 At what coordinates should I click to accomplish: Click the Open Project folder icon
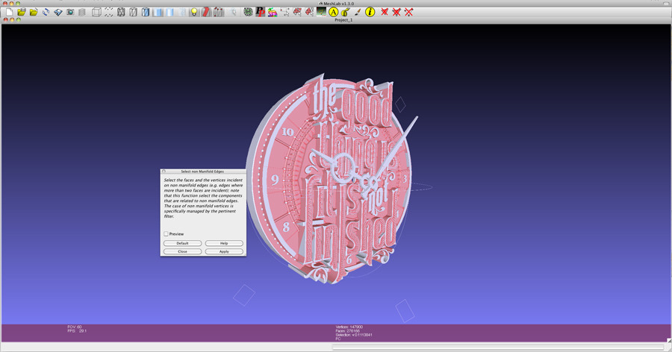point(21,12)
